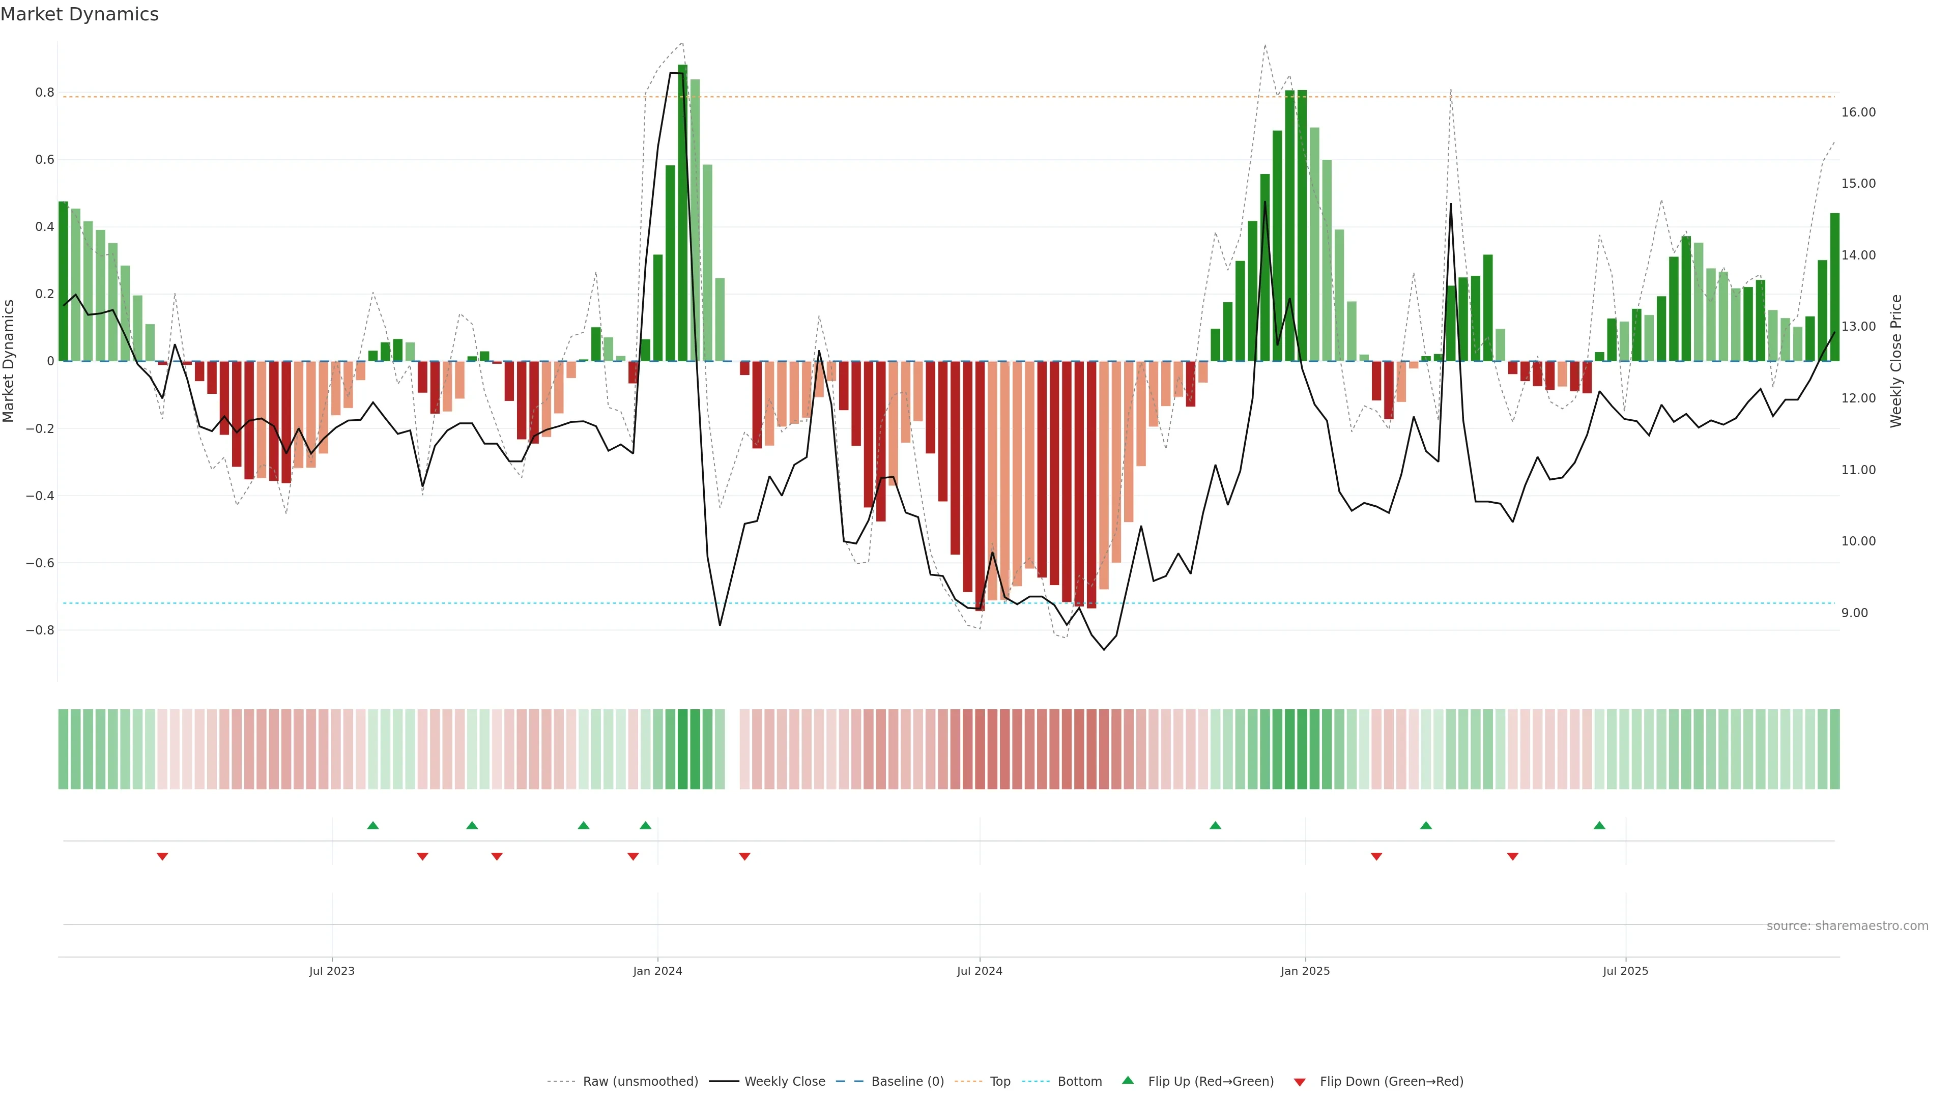The image size is (1954, 1099).
Task: Click the Market Dynamics chart title
Action: (x=80, y=14)
